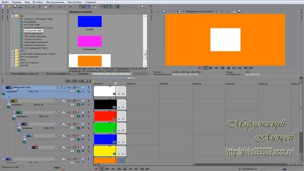
Task: Go to end in preview window
Action: [x=239, y=68]
